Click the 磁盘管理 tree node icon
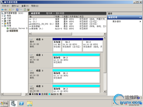The height and width of the screenshot is (107, 143). (8, 31)
